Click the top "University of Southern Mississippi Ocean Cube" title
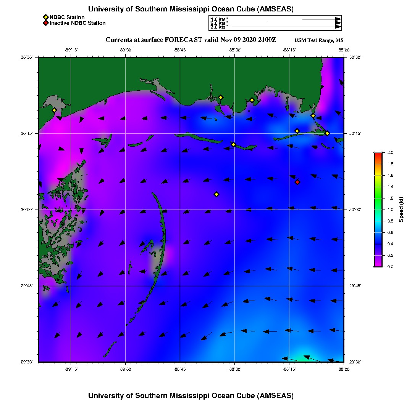Image resolution: width=420 pixels, height=400 pixels. point(191,9)
